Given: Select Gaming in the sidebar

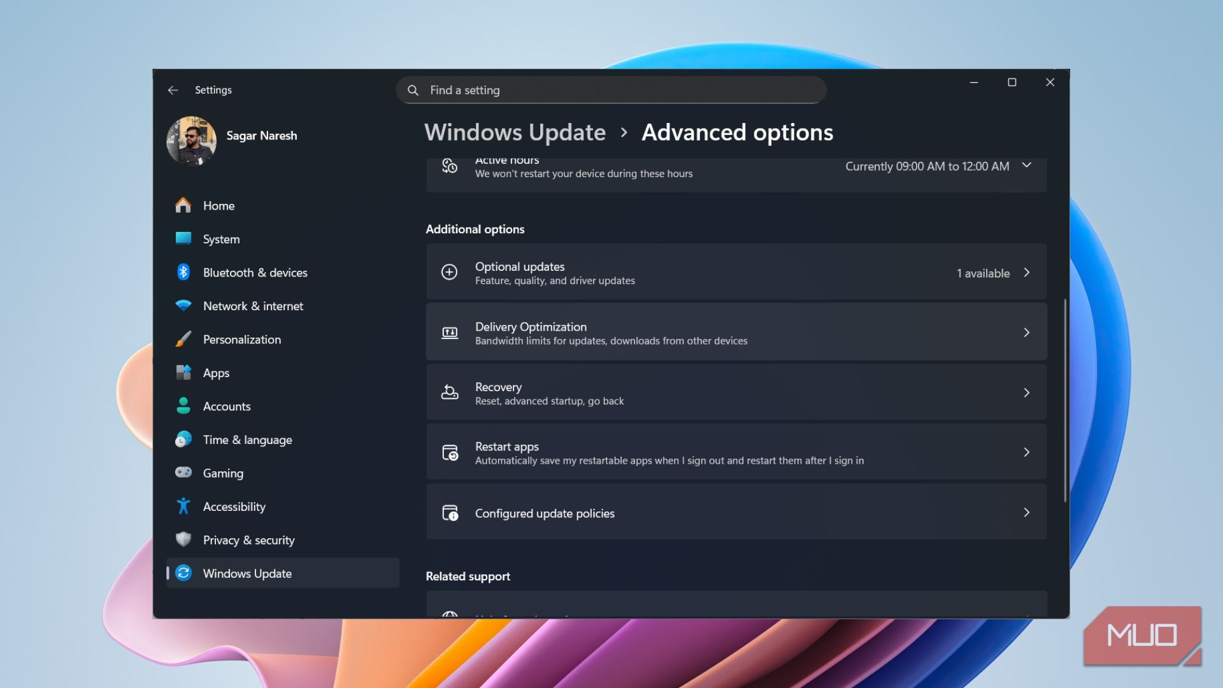Looking at the screenshot, I should coord(283,473).
